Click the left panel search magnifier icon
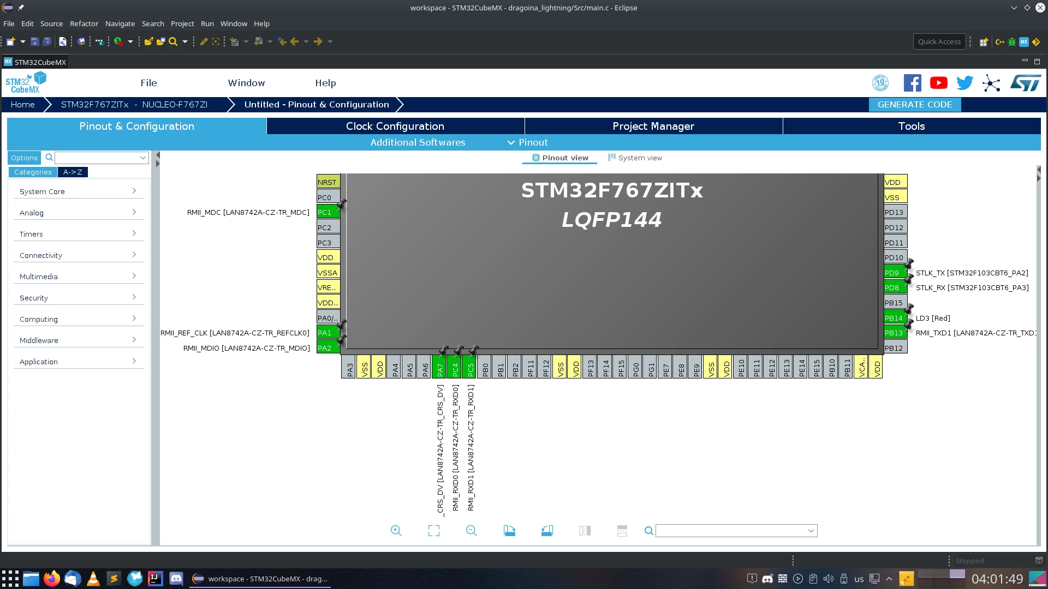This screenshot has width=1048, height=589. pos(49,158)
